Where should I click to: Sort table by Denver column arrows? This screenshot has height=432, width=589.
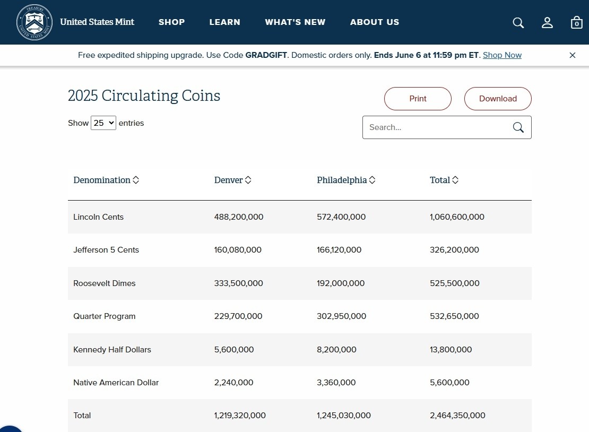click(248, 180)
